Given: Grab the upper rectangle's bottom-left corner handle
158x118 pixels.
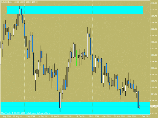Looking at the screenshot, I should click(x=7, y=14).
